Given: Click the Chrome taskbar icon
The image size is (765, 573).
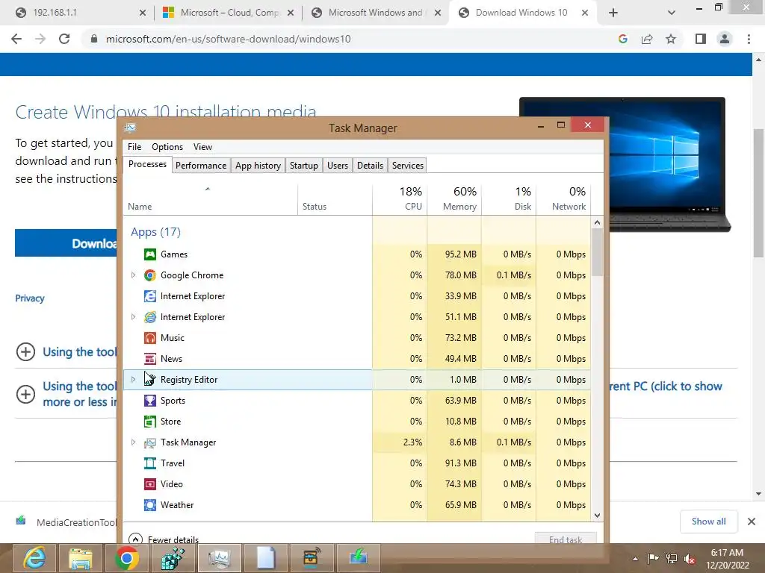Looking at the screenshot, I should point(127,558).
